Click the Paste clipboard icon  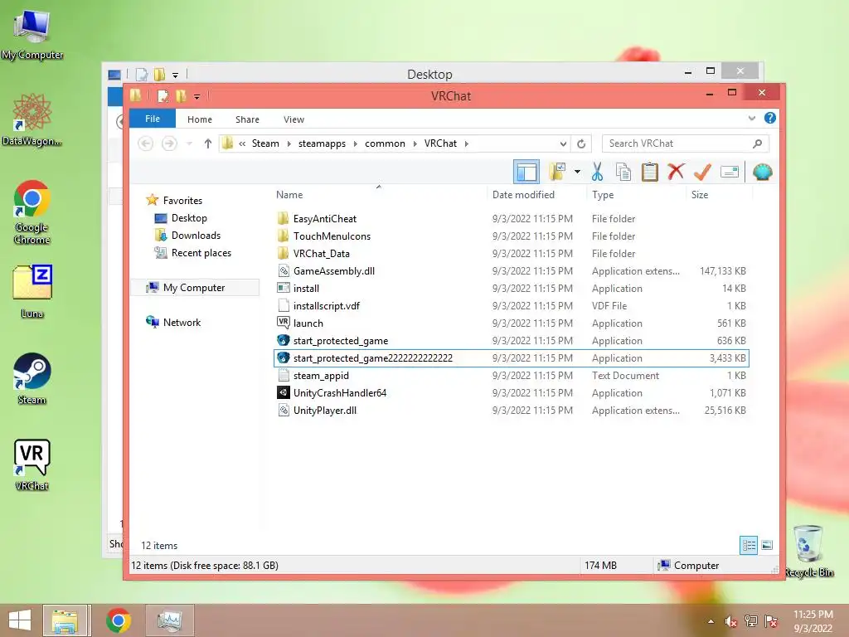click(x=650, y=172)
